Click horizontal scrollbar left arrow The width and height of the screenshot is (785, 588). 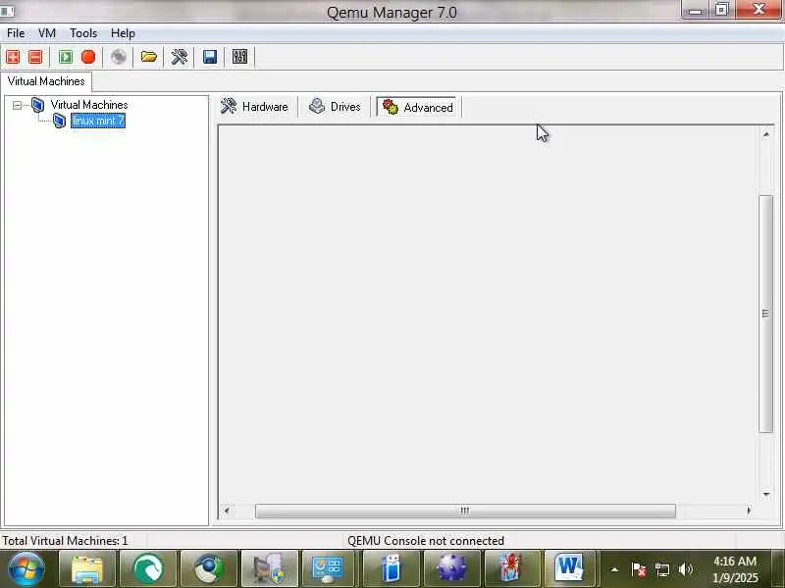[227, 511]
